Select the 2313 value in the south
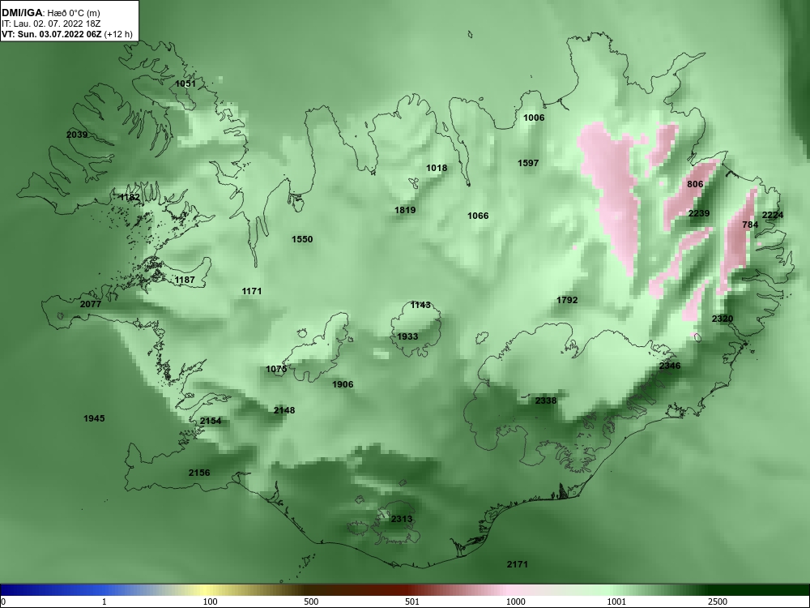The height and width of the screenshot is (608, 810). click(402, 520)
